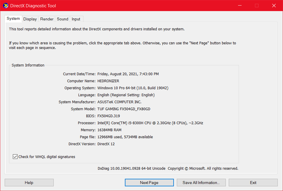Open the Display tab

tap(30, 19)
